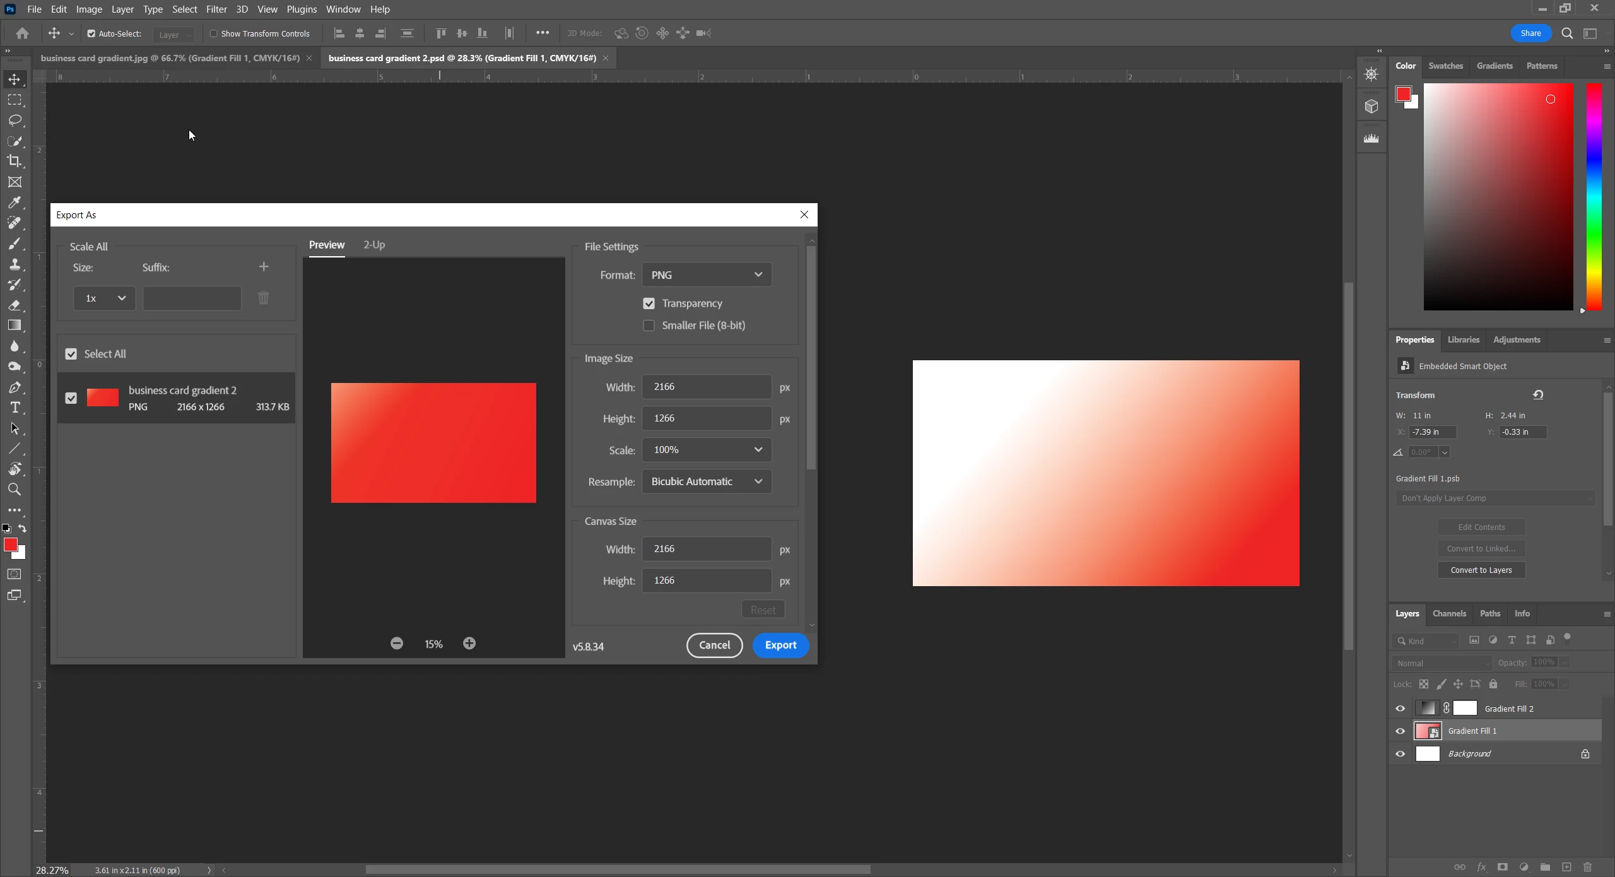Click the red foreground color swatch
The image size is (1615, 877).
click(10, 545)
